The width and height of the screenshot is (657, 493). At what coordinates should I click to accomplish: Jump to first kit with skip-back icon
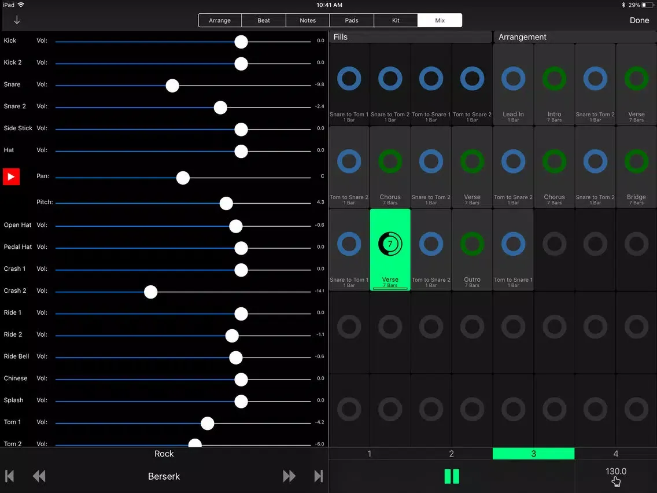[x=10, y=476]
